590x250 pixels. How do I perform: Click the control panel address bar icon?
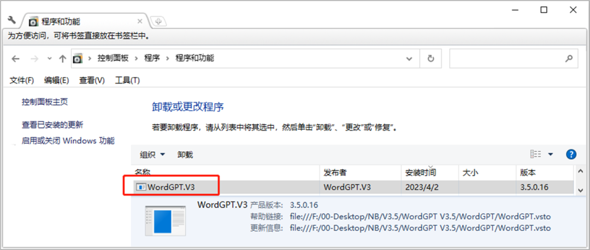pyautogui.click(x=78, y=58)
